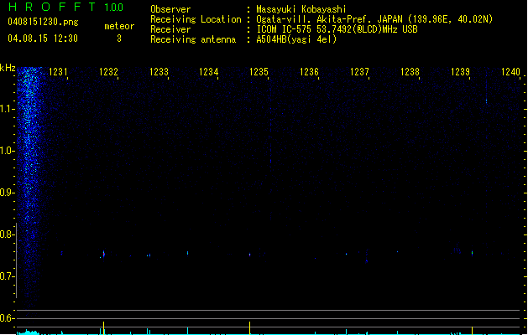Click the 1240 time axis marker
Viewport: 528px width, 335px height.
tap(510, 72)
